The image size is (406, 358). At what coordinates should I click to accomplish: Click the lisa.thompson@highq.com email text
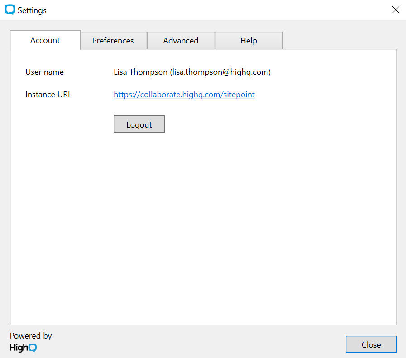pos(220,72)
